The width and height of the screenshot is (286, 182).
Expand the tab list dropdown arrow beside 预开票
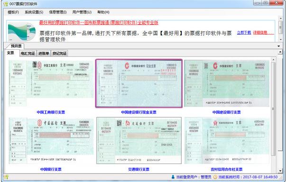[x=279, y=46]
